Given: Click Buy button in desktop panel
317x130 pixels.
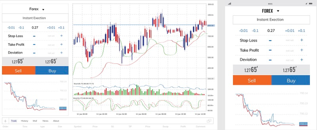Looking at the screenshot, I should point(52,70).
